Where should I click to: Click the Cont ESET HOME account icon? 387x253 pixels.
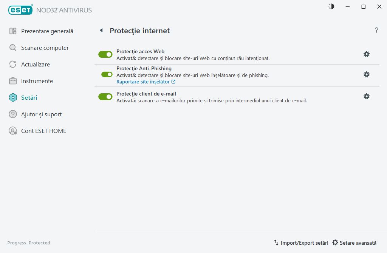coord(12,131)
